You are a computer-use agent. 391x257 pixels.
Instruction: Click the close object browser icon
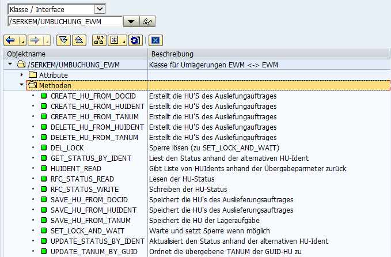coord(154,40)
